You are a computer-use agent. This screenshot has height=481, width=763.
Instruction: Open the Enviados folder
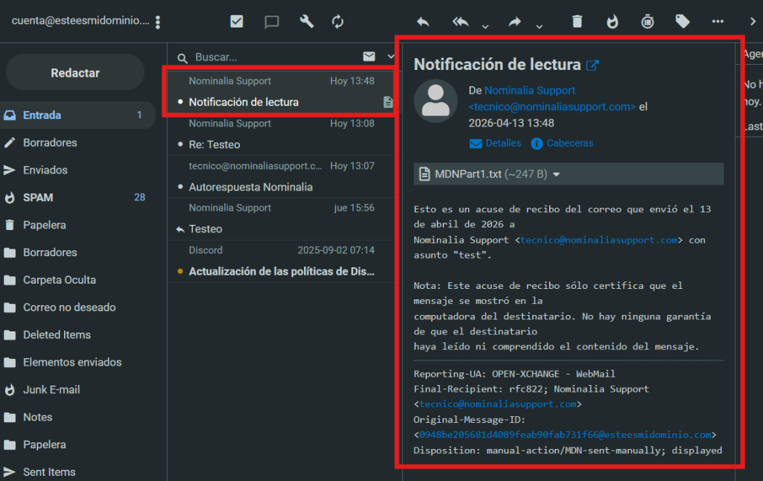point(45,170)
